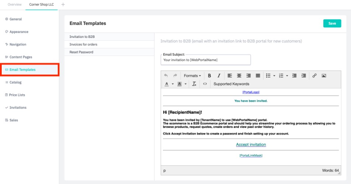Switch to the Overview tab

[14, 4]
